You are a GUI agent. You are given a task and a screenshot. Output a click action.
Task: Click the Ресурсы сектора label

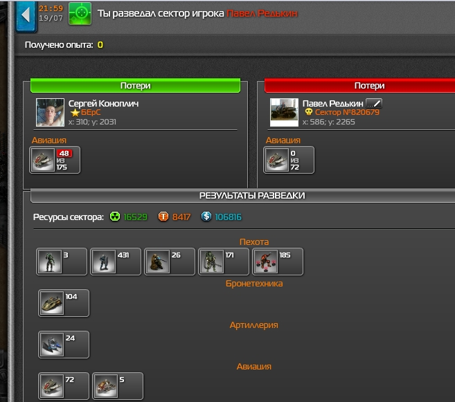pos(68,217)
